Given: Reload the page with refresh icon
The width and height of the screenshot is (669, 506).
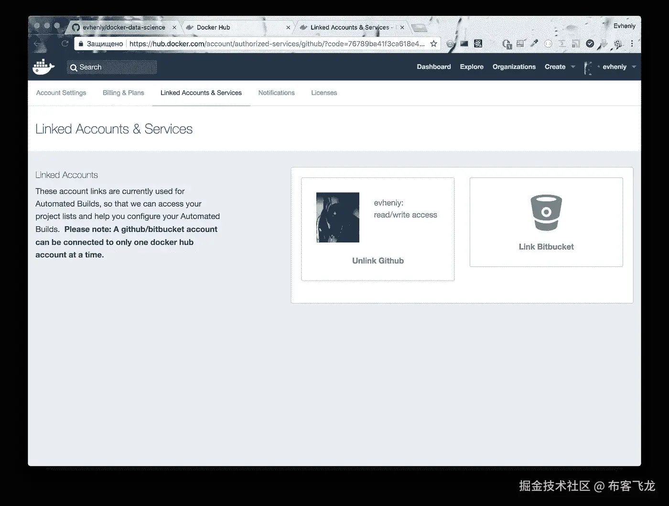Looking at the screenshot, I should pyautogui.click(x=65, y=44).
